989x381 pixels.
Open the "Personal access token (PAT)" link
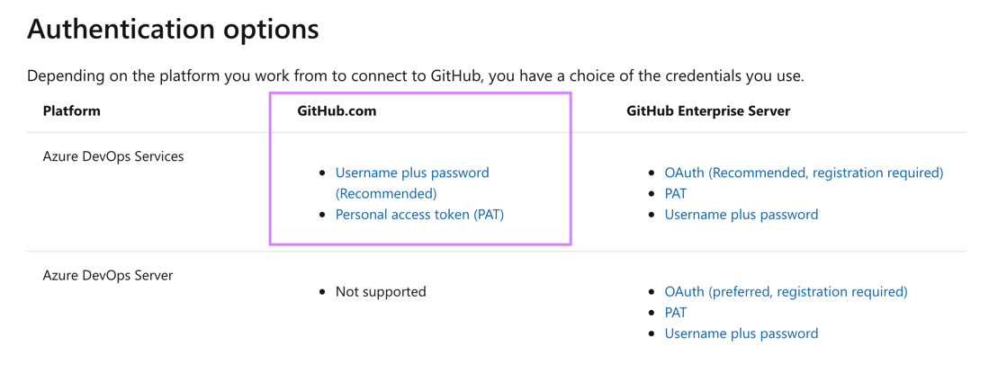419,215
